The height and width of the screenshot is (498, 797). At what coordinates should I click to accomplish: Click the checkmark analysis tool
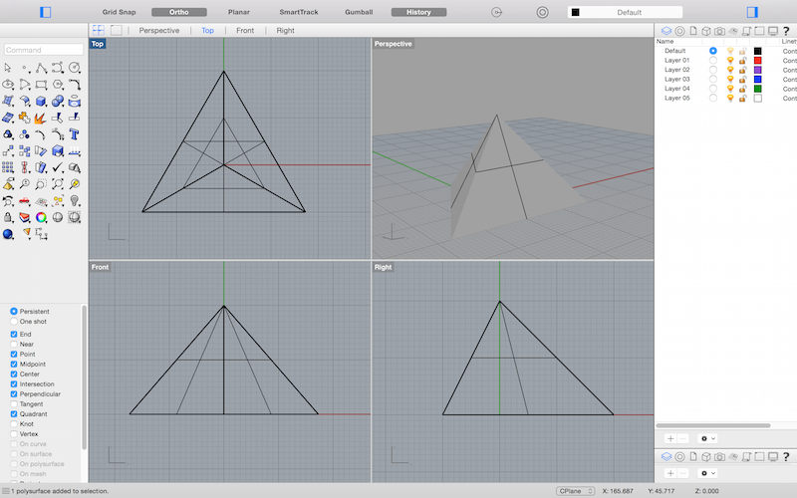(x=58, y=167)
